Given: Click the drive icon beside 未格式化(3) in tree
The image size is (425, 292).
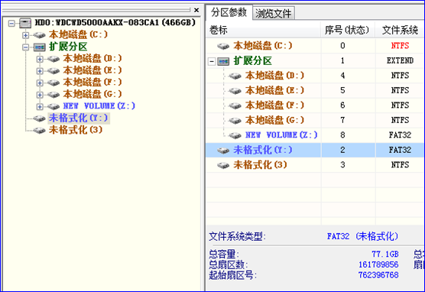Looking at the screenshot, I should pos(39,131).
